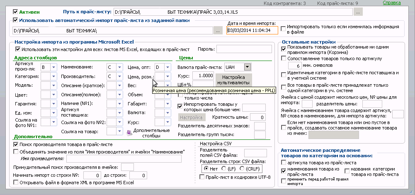415x195 pixels.
Task: Select {CRLF} CSV line separator radio
Action: 242,168
